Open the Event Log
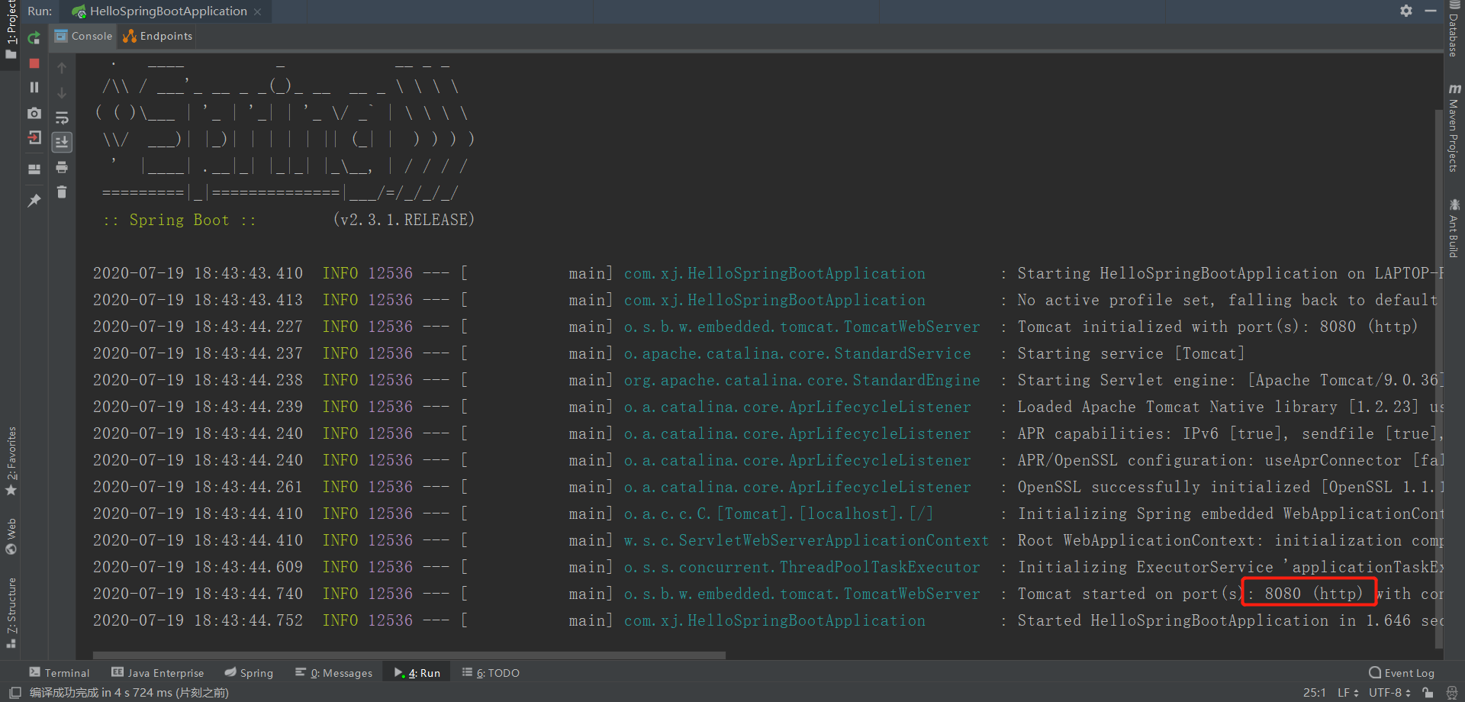This screenshot has height=702, width=1465. (x=1402, y=673)
